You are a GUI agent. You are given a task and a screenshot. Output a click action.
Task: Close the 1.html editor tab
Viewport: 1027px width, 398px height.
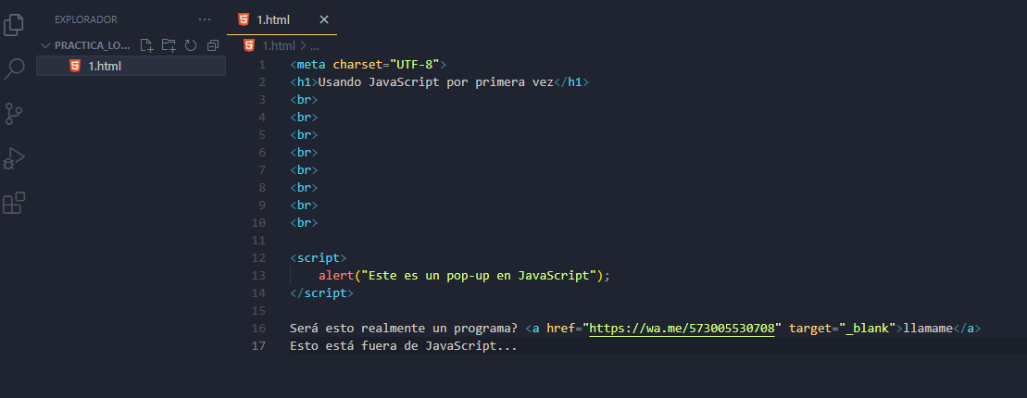pyautogui.click(x=323, y=19)
